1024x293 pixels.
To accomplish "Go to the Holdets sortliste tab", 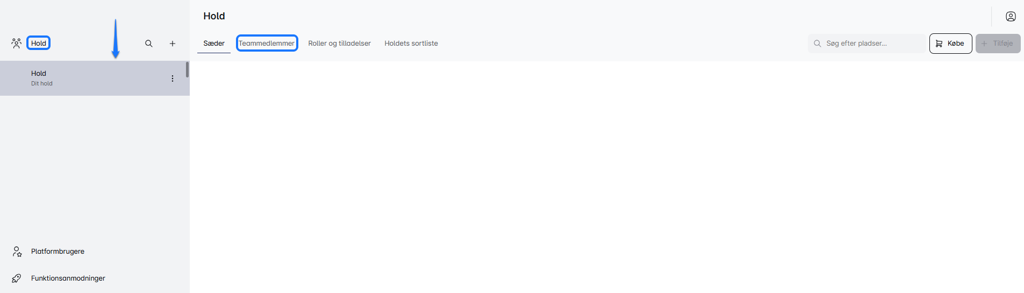I will pos(411,44).
